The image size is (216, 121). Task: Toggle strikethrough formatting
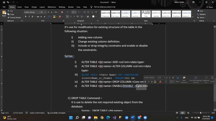[x=38, y=16]
